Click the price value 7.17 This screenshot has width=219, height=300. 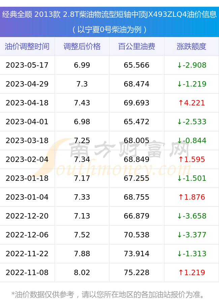tap(82, 178)
